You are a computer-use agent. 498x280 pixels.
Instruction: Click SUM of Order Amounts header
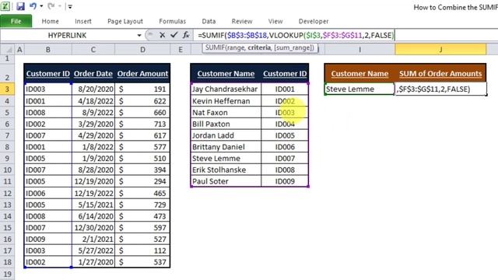pyautogui.click(x=440, y=74)
